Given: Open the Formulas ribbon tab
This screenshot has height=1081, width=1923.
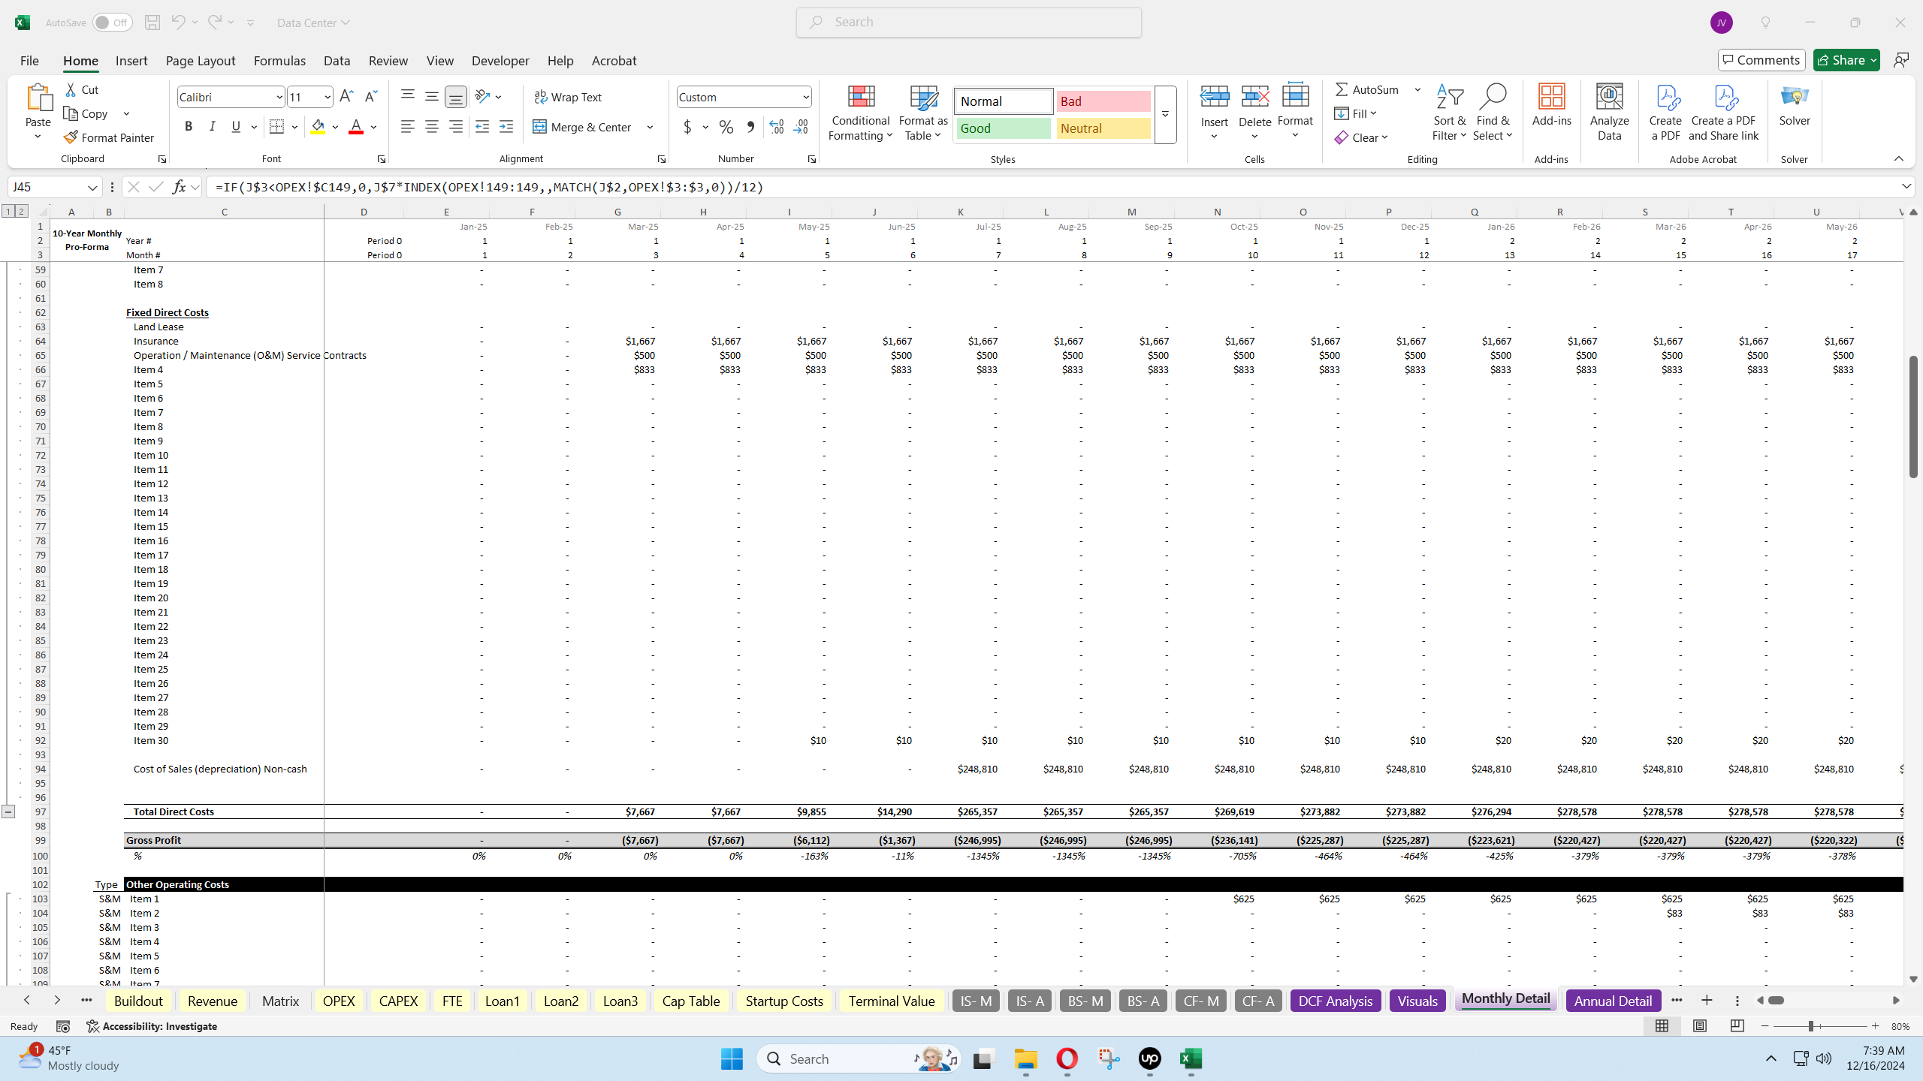Looking at the screenshot, I should 279,61.
